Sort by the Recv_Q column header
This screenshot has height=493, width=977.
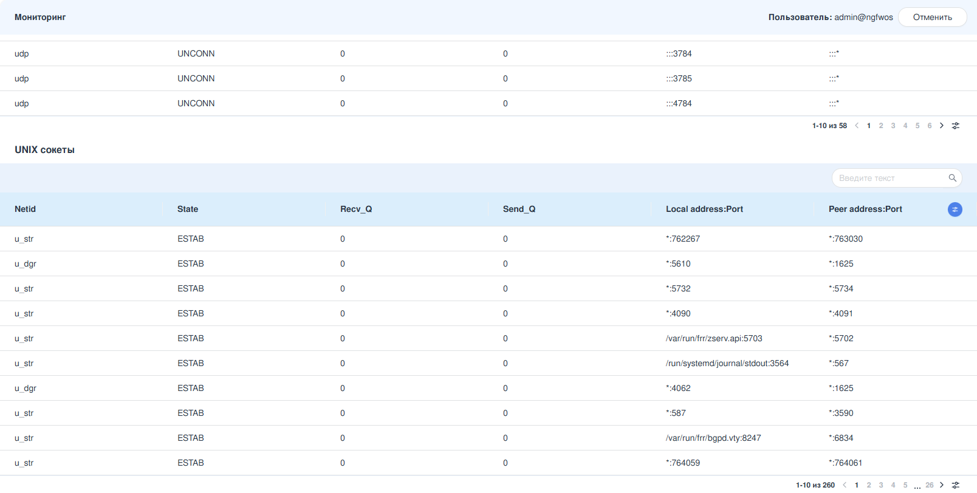coord(356,209)
